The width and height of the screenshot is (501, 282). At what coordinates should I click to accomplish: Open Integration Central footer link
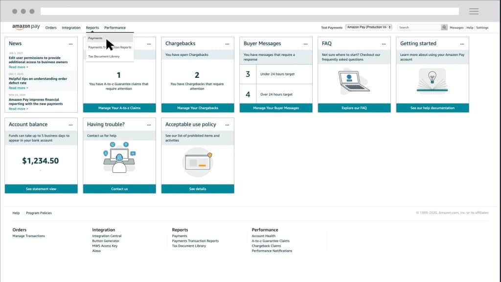click(107, 236)
